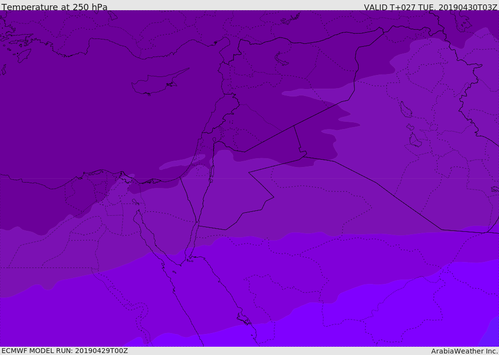Click the 'ECMWF MODEL RUN: 20190429T00Z' text
This screenshot has height=355, width=499.
coord(65,351)
